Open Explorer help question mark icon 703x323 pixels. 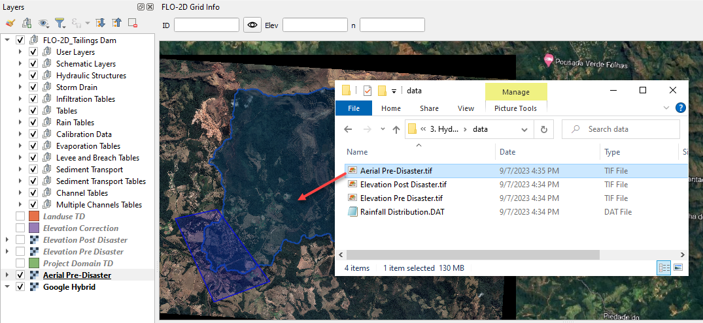tap(680, 108)
